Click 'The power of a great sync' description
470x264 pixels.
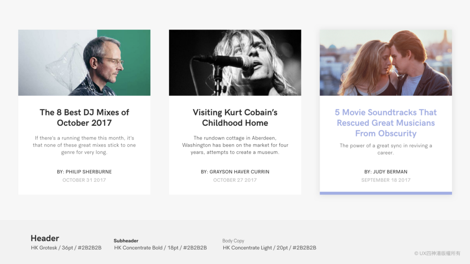click(x=386, y=149)
